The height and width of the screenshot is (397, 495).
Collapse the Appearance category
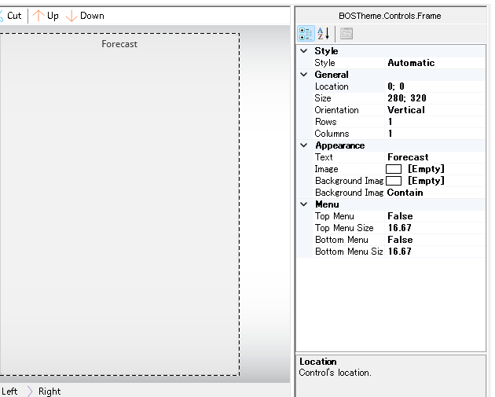(x=304, y=145)
